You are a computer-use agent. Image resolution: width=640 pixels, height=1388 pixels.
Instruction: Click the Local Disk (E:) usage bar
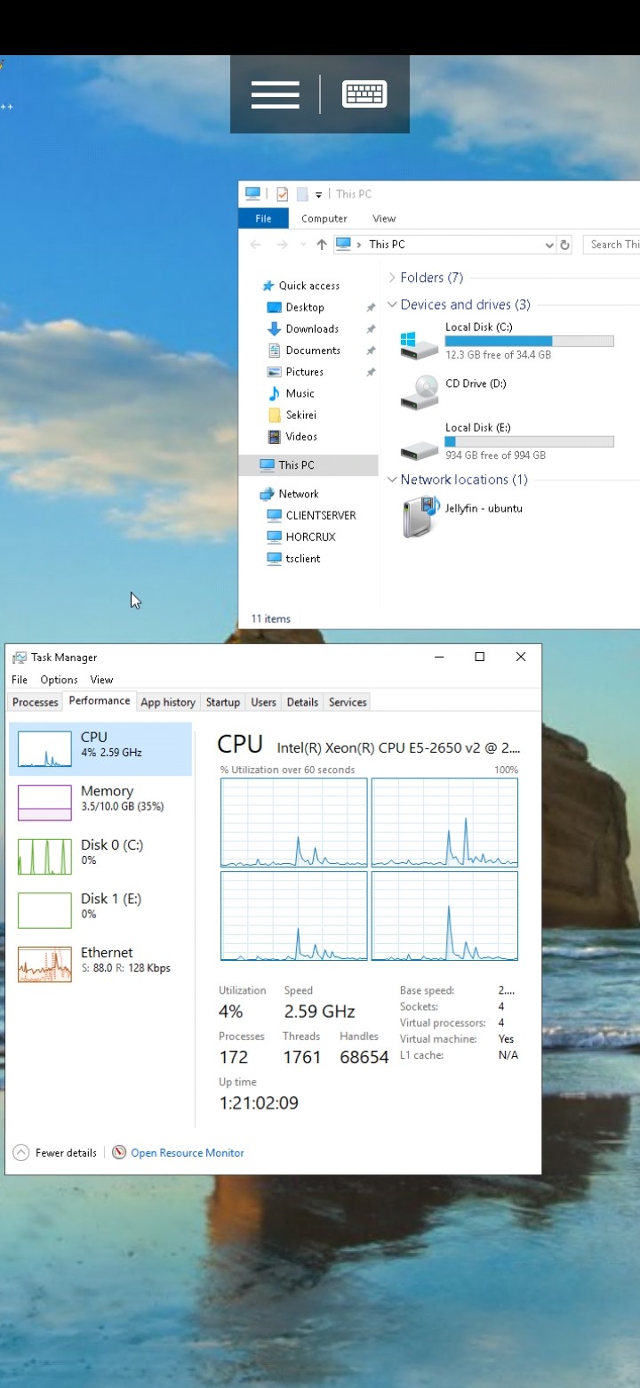(x=529, y=442)
